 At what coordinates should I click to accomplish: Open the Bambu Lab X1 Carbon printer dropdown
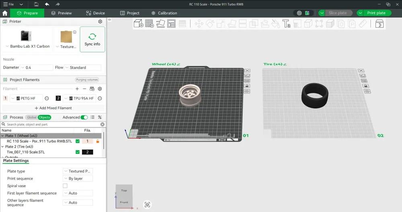[28, 46]
